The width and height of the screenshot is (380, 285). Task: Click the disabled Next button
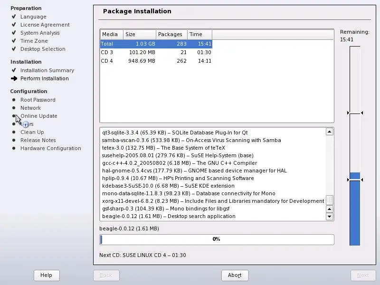363,275
